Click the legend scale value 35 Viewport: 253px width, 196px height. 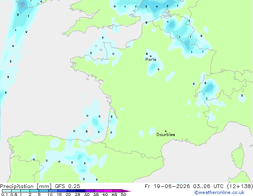(x=96, y=194)
